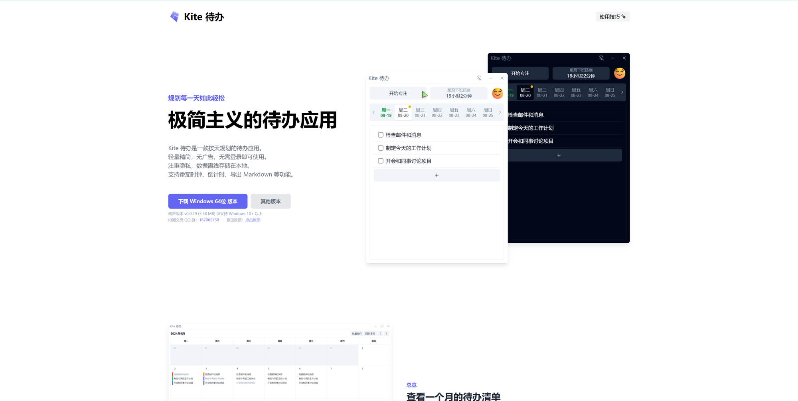Toggle fullscreen icon in calendar window
Screen dimensions: 798x401
click(x=382, y=326)
